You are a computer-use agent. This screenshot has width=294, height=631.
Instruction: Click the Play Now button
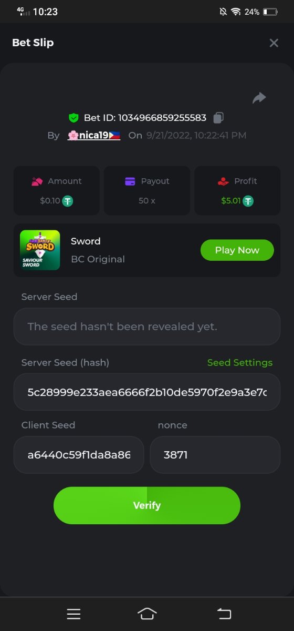tap(237, 250)
